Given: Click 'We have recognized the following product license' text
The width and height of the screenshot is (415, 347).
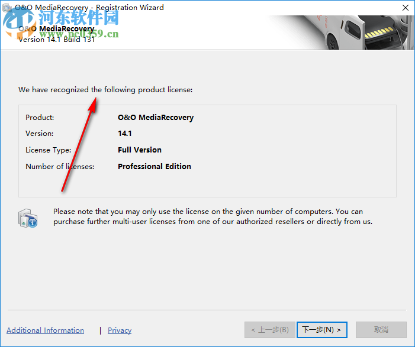Looking at the screenshot, I should coord(105,90).
